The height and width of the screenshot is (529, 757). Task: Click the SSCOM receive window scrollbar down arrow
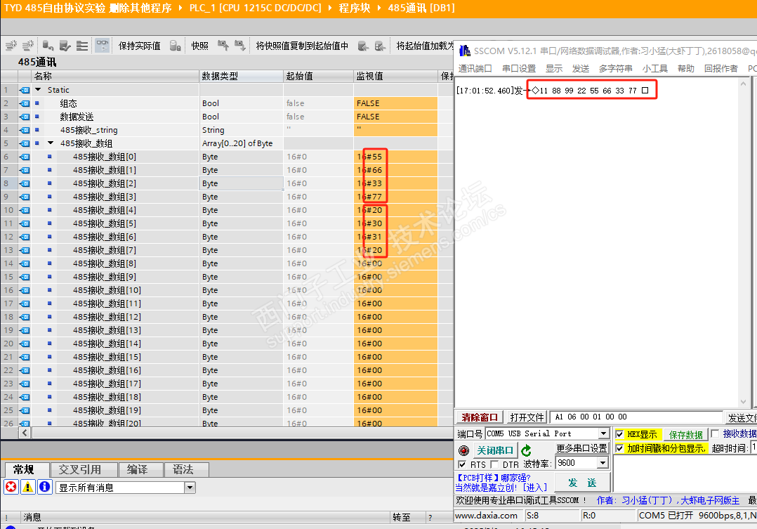pos(742,402)
